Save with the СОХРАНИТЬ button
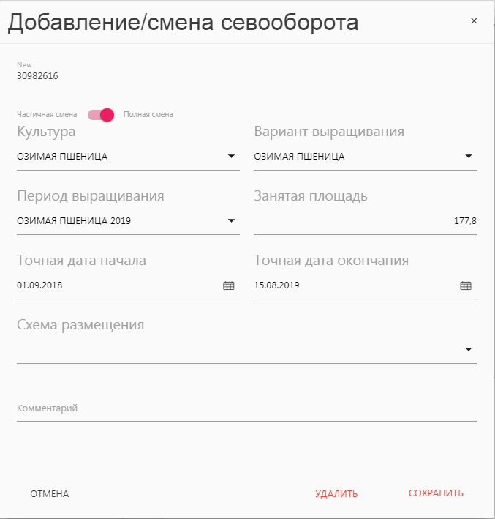495x519 pixels. (436, 493)
